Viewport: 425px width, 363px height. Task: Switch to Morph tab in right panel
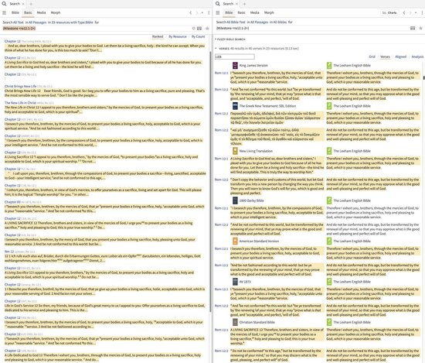[269, 12]
